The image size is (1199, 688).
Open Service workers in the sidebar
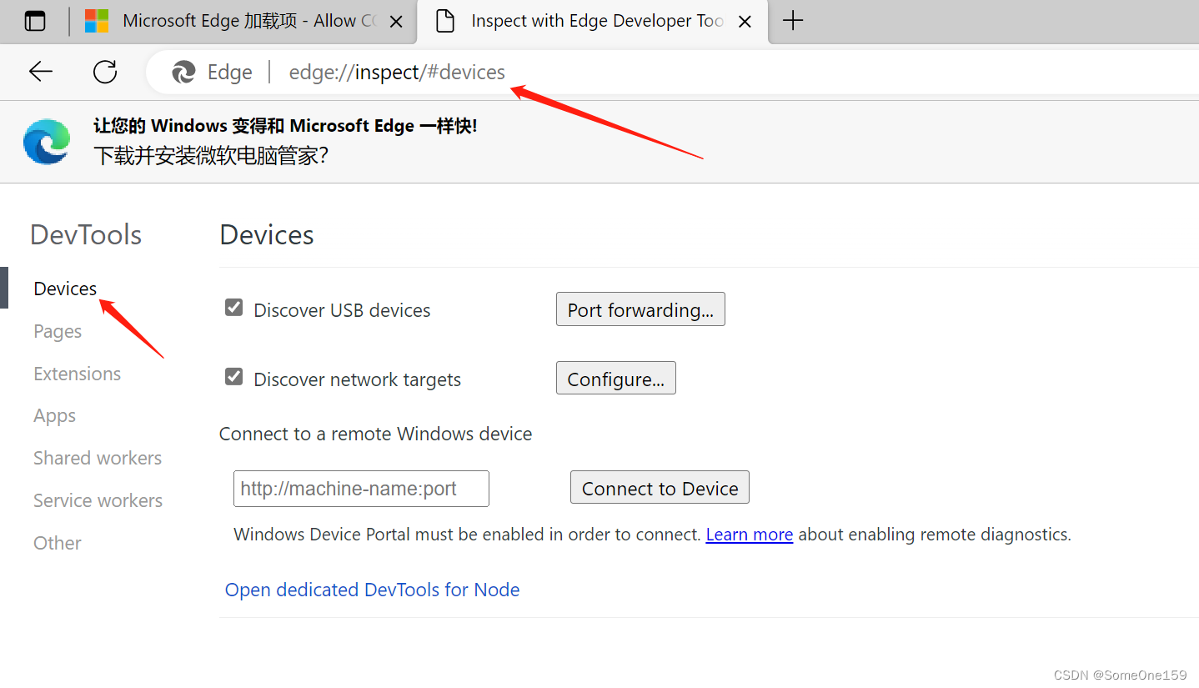[98, 500]
